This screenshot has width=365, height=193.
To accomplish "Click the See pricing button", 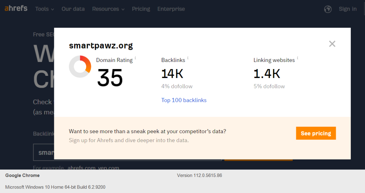I will click(x=316, y=133).
